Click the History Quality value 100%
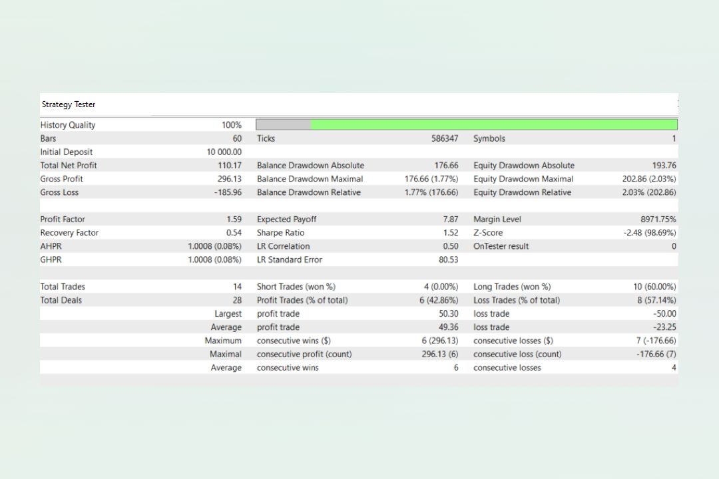Image resolution: width=719 pixels, height=479 pixels. (x=232, y=125)
